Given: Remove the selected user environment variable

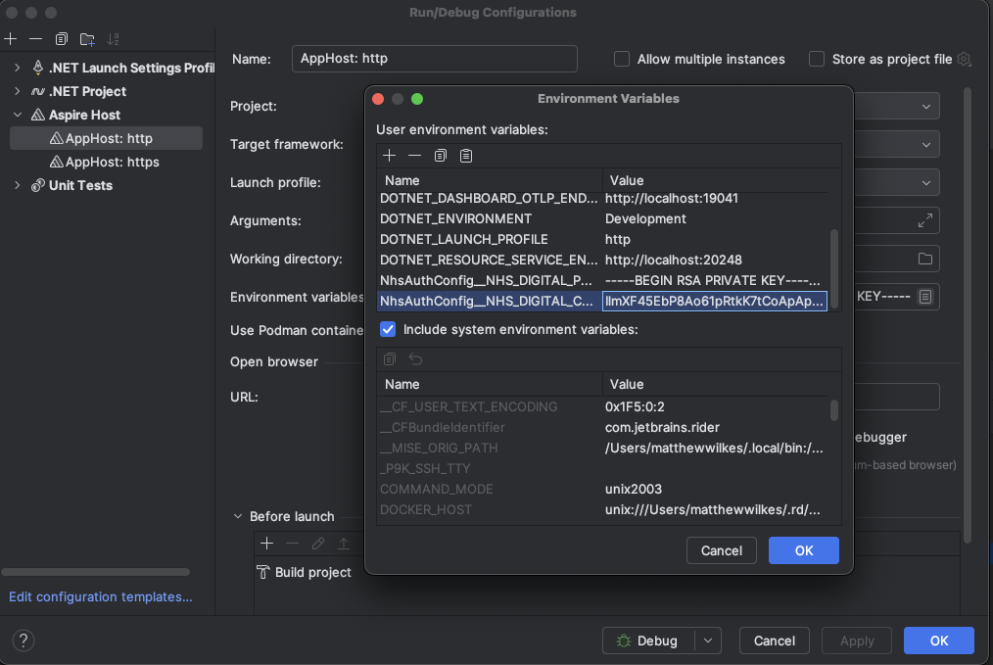Looking at the screenshot, I should point(414,156).
